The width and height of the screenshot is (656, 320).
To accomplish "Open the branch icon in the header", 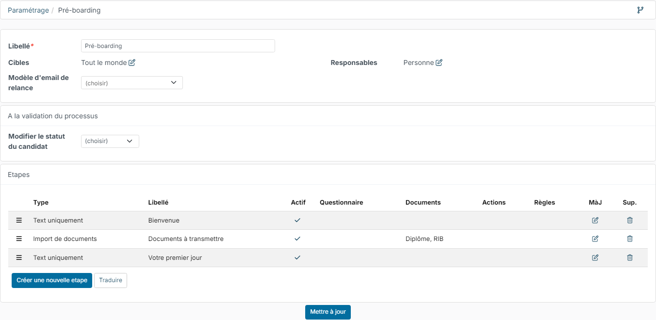I will (640, 10).
